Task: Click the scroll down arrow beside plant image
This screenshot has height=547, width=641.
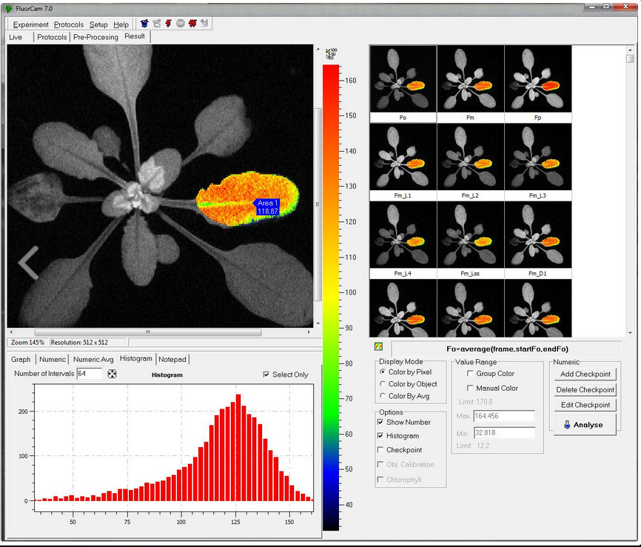Action: pyautogui.click(x=318, y=323)
